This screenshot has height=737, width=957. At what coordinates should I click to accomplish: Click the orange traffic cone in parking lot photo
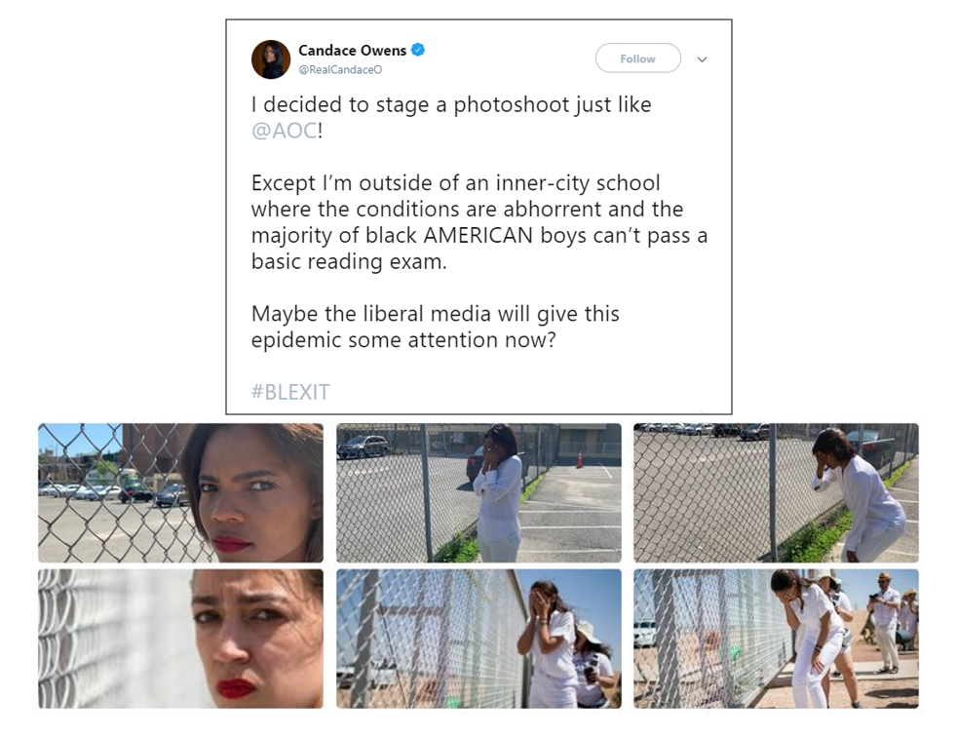[579, 460]
